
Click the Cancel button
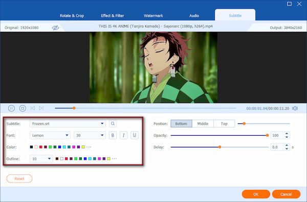(286, 194)
